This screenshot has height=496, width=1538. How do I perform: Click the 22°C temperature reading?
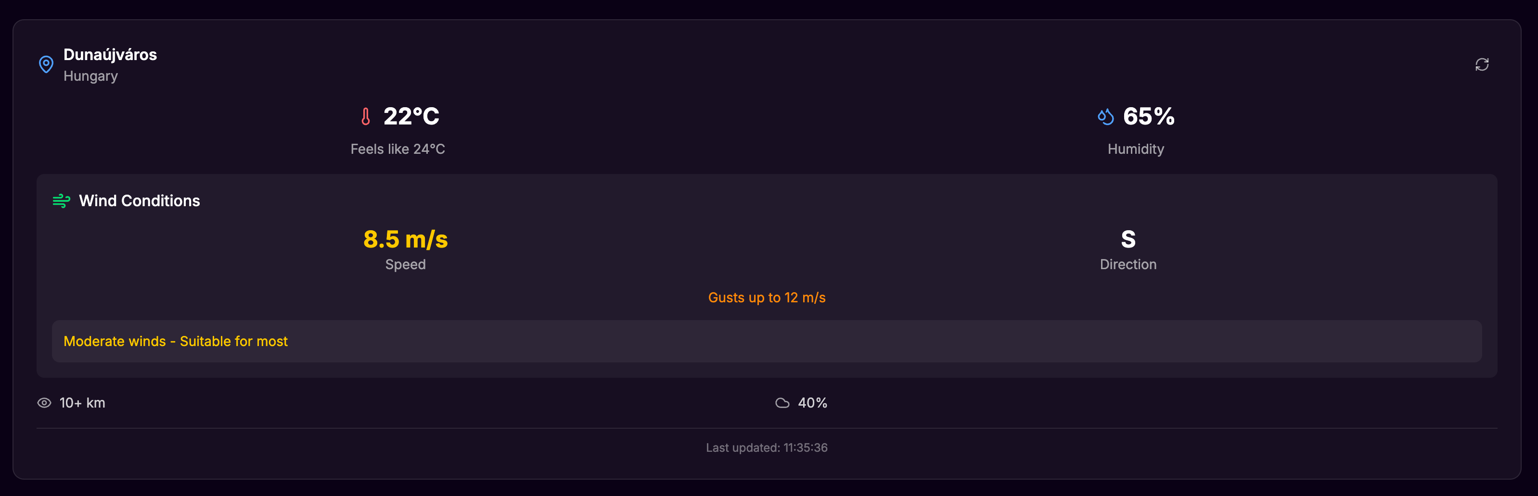tap(411, 116)
